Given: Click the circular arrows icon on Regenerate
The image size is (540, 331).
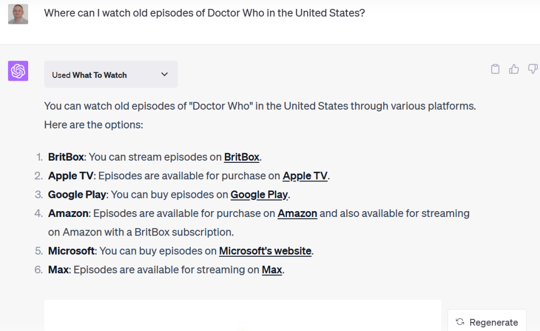Looking at the screenshot, I should coord(460,322).
